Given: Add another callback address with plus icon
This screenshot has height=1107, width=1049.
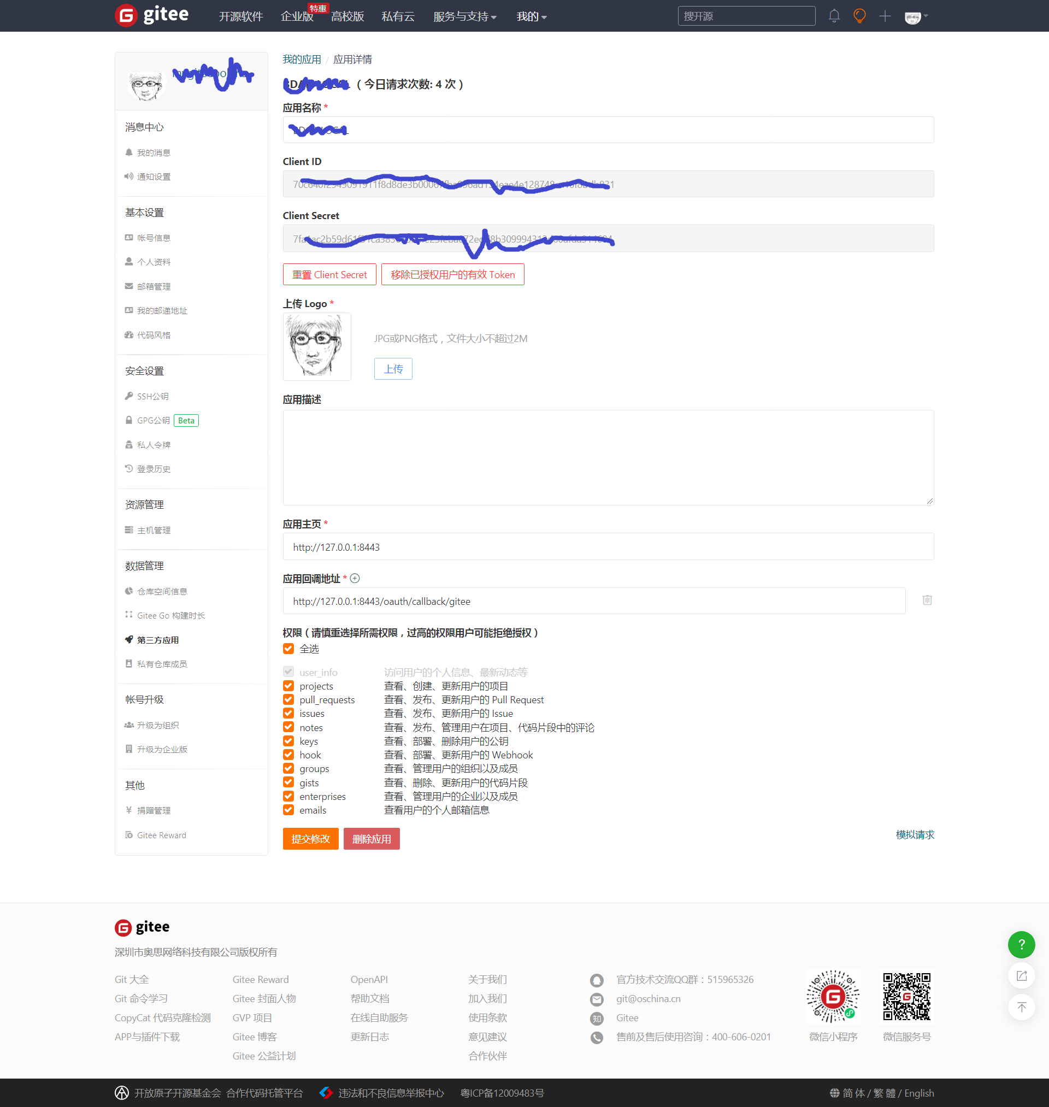Looking at the screenshot, I should (x=355, y=579).
